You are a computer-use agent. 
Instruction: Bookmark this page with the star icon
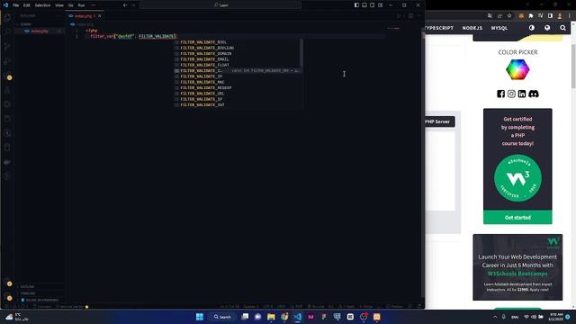pyautogui.click(x=509, y=16)
